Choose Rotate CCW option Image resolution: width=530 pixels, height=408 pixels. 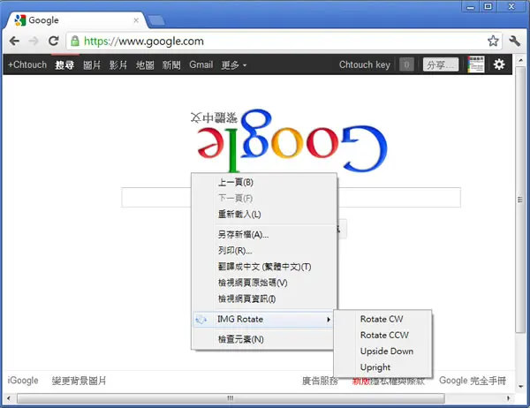(x=384, y=335)
